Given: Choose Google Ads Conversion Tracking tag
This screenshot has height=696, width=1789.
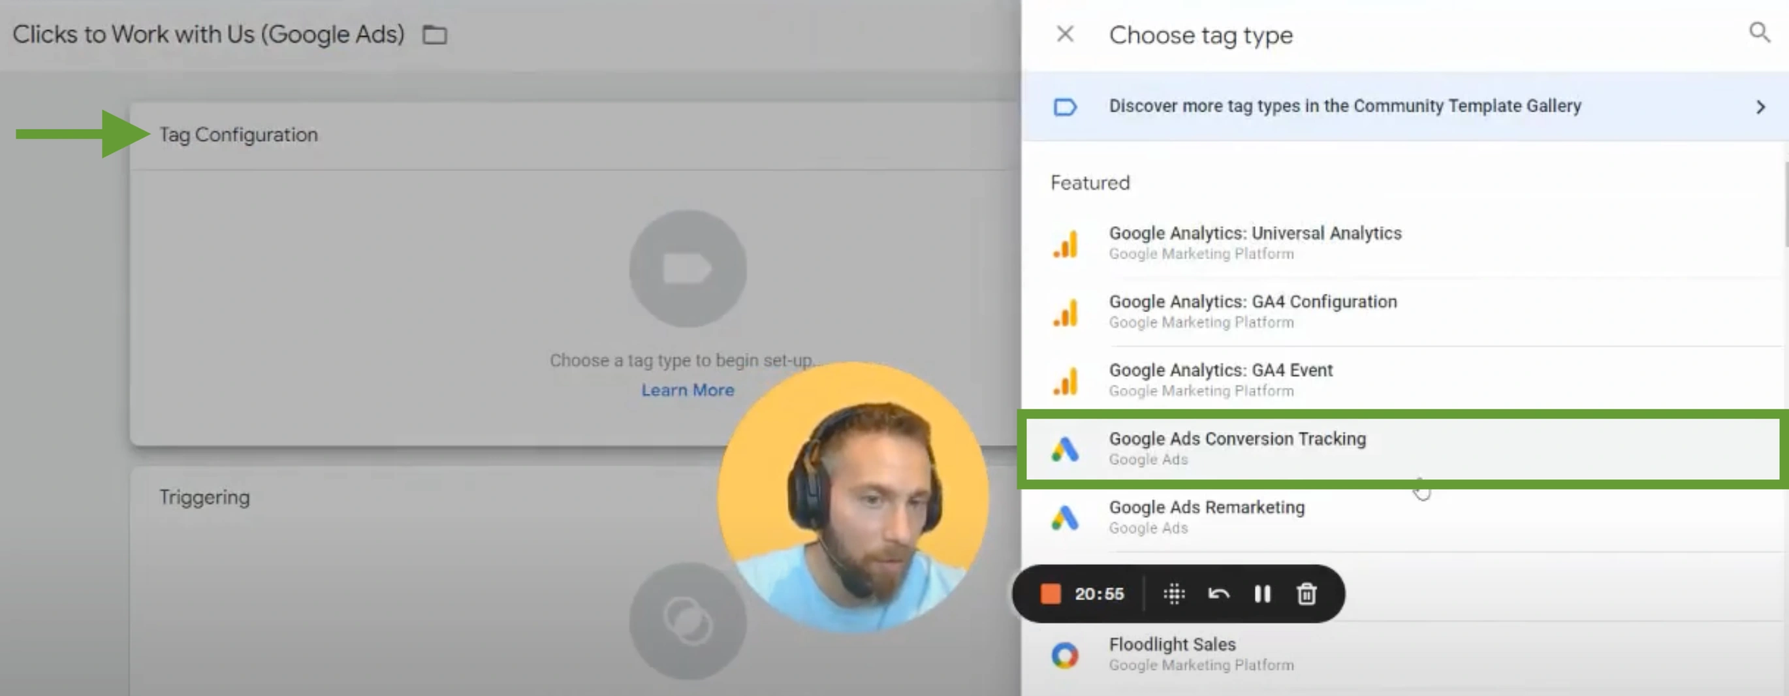Looking at the screenshot, I should pos(1404,449).
